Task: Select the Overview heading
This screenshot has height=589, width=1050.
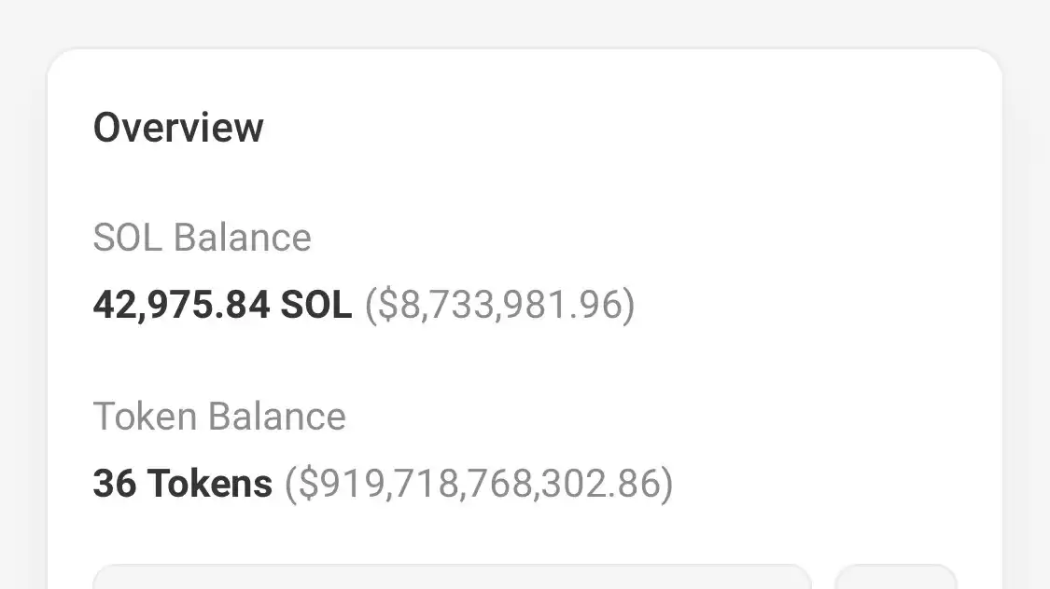Action: tap(178, 127)
